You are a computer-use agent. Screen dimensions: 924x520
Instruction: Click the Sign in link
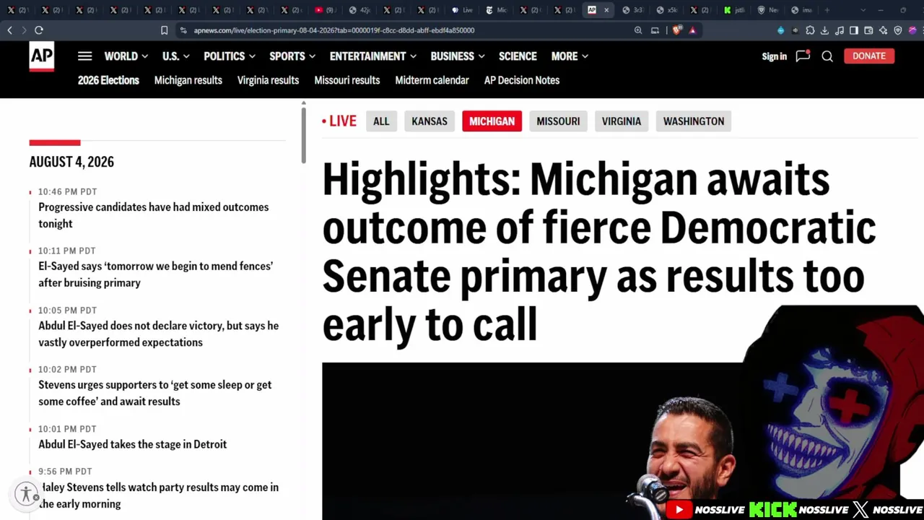(775, 56)
